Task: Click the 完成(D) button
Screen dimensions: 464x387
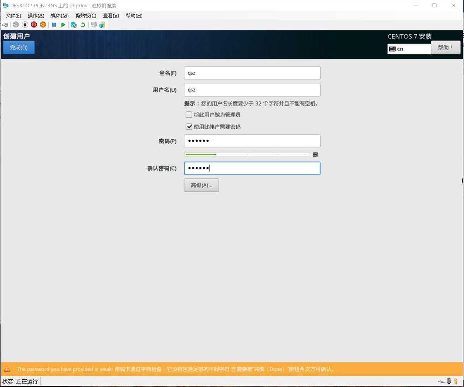Action: pyautogui.click(x=19, y=47)
